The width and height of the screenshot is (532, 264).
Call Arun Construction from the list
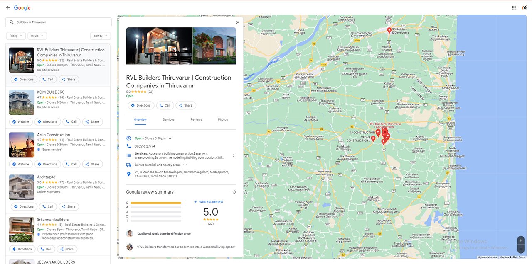71,164
